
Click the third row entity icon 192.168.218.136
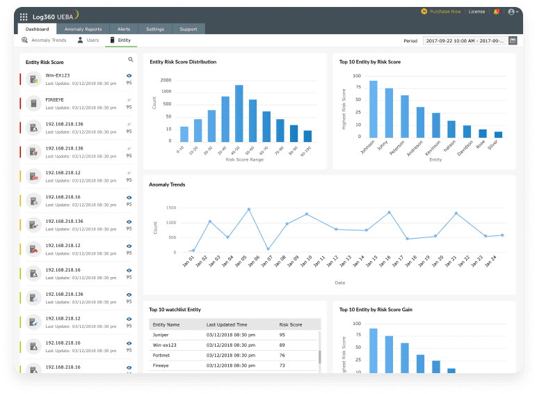[x=33, y=128]
